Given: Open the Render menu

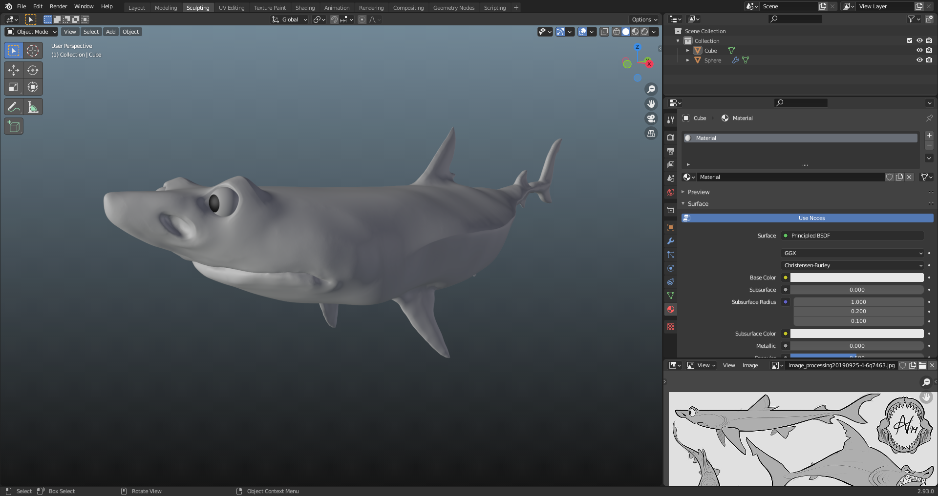Looking at the screenshot, I should [58, 6].
